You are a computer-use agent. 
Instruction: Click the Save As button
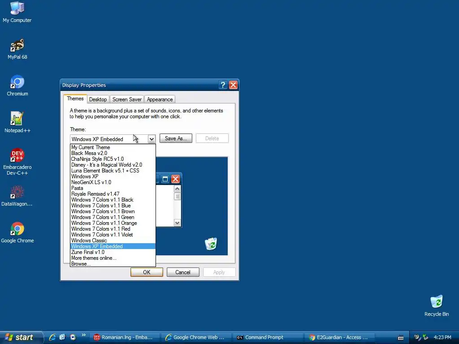click(176, 138)
